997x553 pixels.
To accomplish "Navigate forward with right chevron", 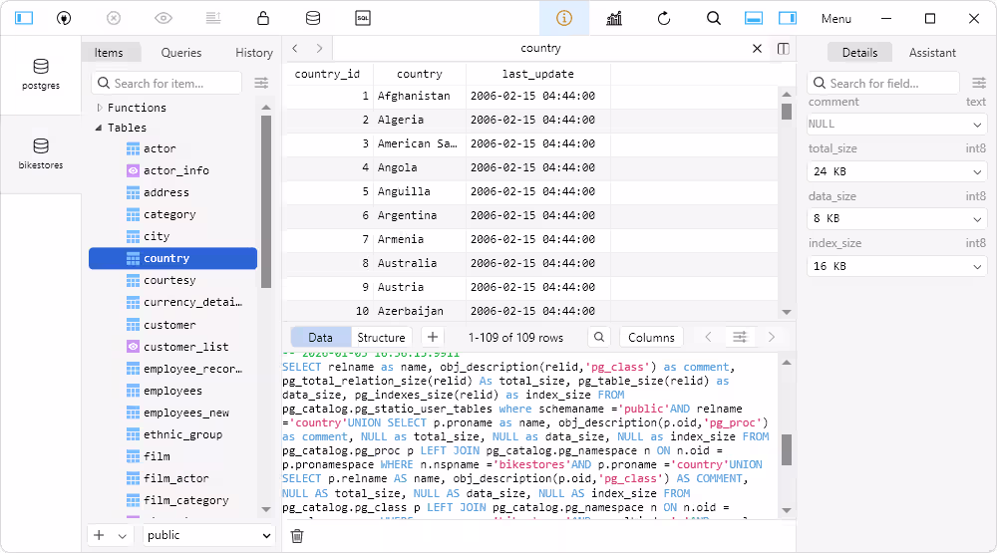I will tap(319, 48).
